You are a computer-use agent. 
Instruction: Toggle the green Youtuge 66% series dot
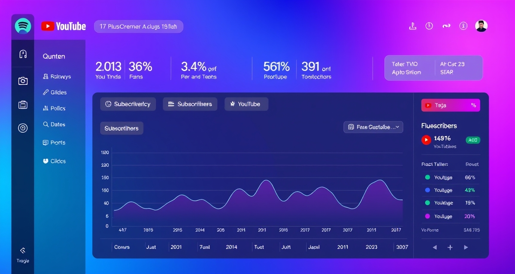427,177
